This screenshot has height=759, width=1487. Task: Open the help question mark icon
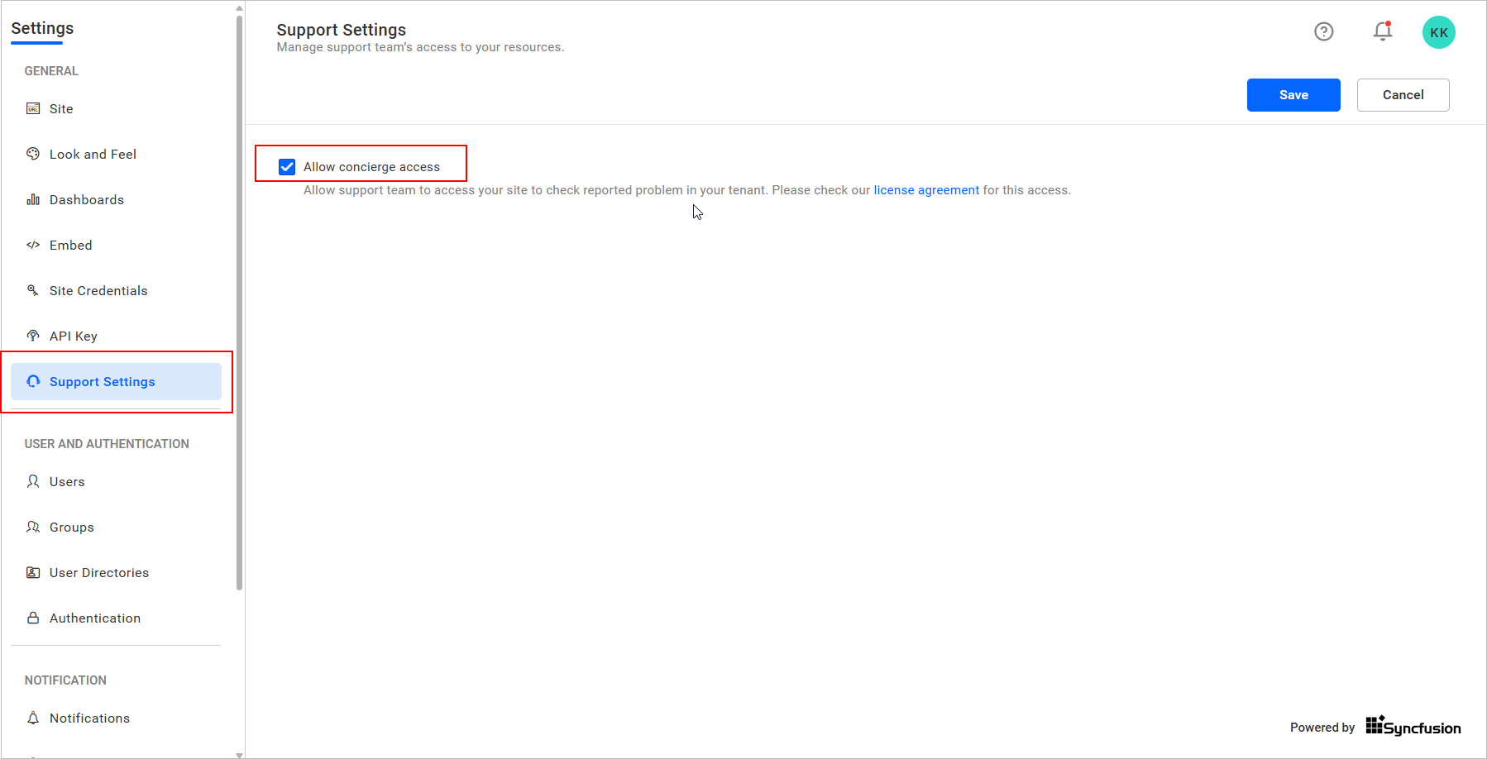(x=1324, y=31)
